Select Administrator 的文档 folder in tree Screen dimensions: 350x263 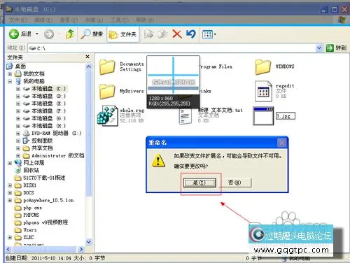tap(58, 155)
